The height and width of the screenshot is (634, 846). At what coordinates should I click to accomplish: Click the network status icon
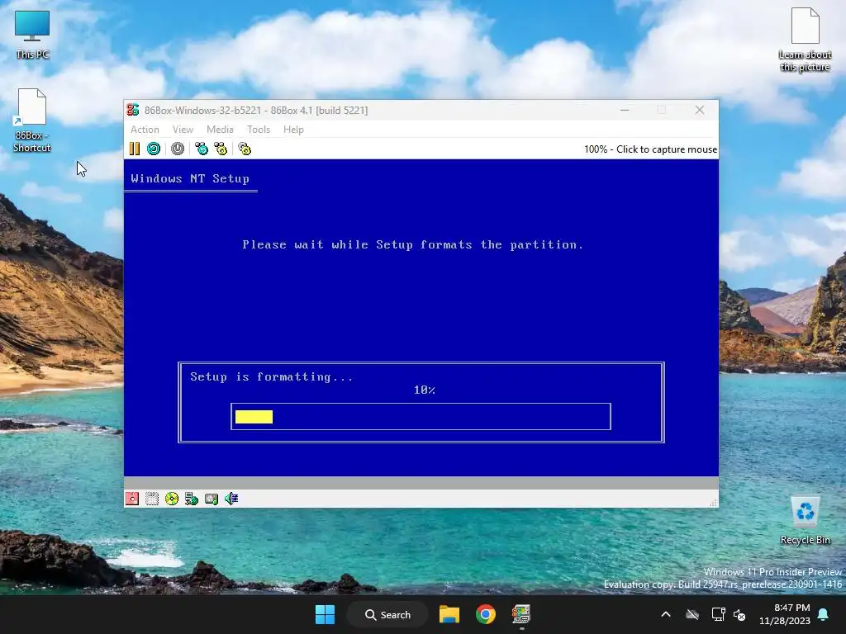pyautogui.click(x=192, y=499)
